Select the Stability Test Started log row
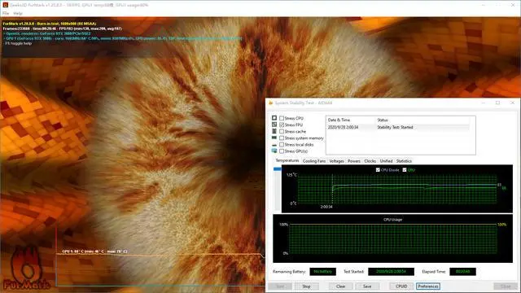The height and width of the screenshot is (293, 521). coord(398,127)
